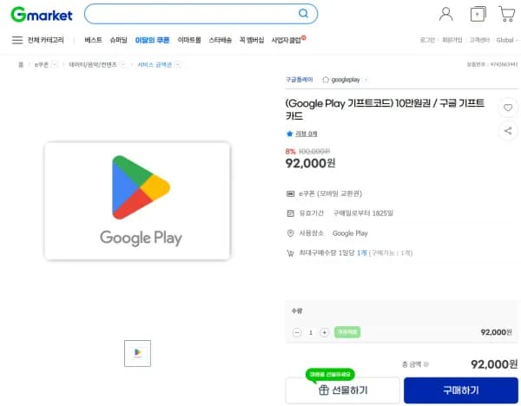Expand the 데이터/음악/컨텐츠 breadcrumb dropdown
Viewport: 521px width, 406px height.
click(x=123, y=64)
